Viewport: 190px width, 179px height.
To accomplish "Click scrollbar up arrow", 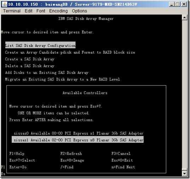I will pos(184,18).
